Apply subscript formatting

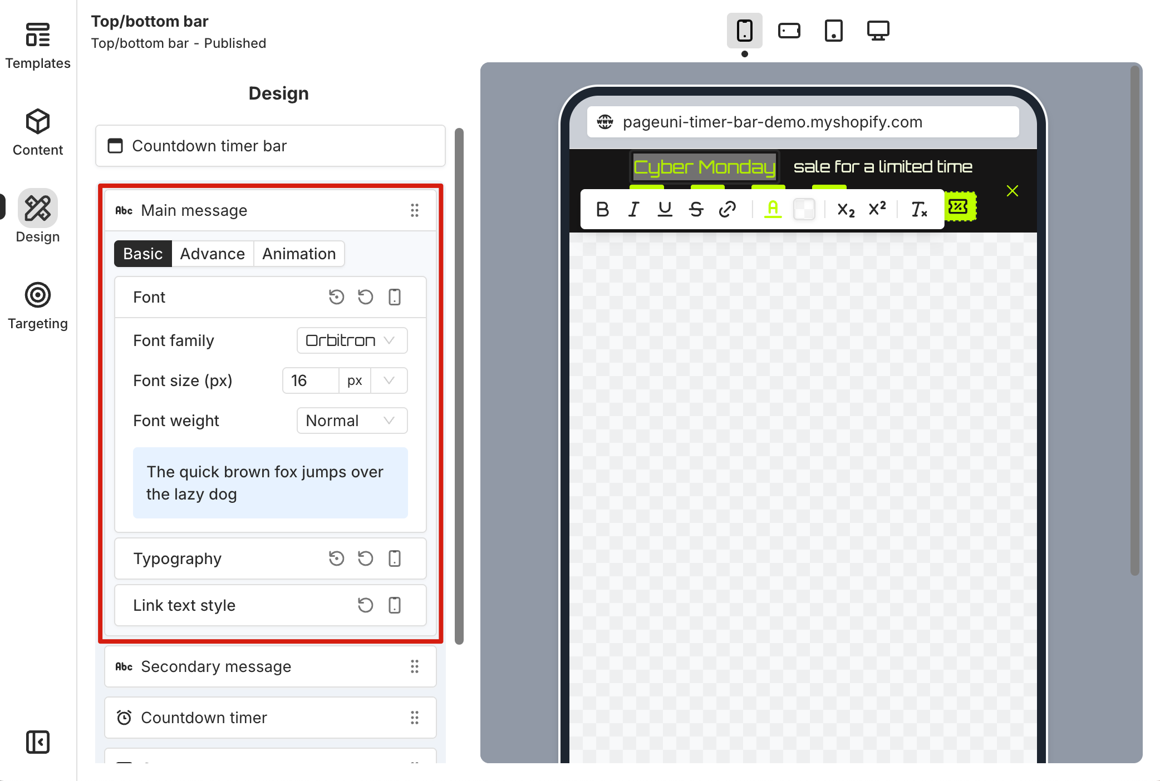click(846, 209)
